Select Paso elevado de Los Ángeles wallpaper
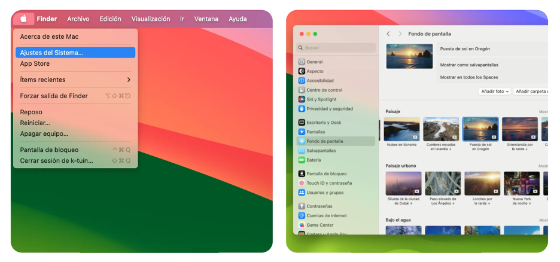The height and width of the screenshot is (262, 560). coord(443,184)
